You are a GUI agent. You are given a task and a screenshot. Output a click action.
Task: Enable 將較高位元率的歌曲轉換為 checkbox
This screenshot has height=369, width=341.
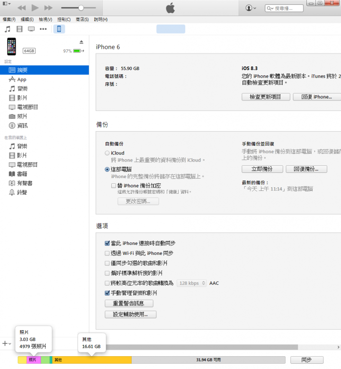point(108,283)
